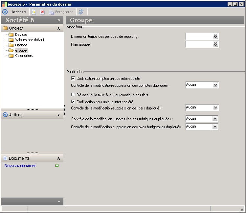The width and height of the screenshot is (246, 213).
Task: Click the application icon in title bar
Action: click(x=4, y=4)
